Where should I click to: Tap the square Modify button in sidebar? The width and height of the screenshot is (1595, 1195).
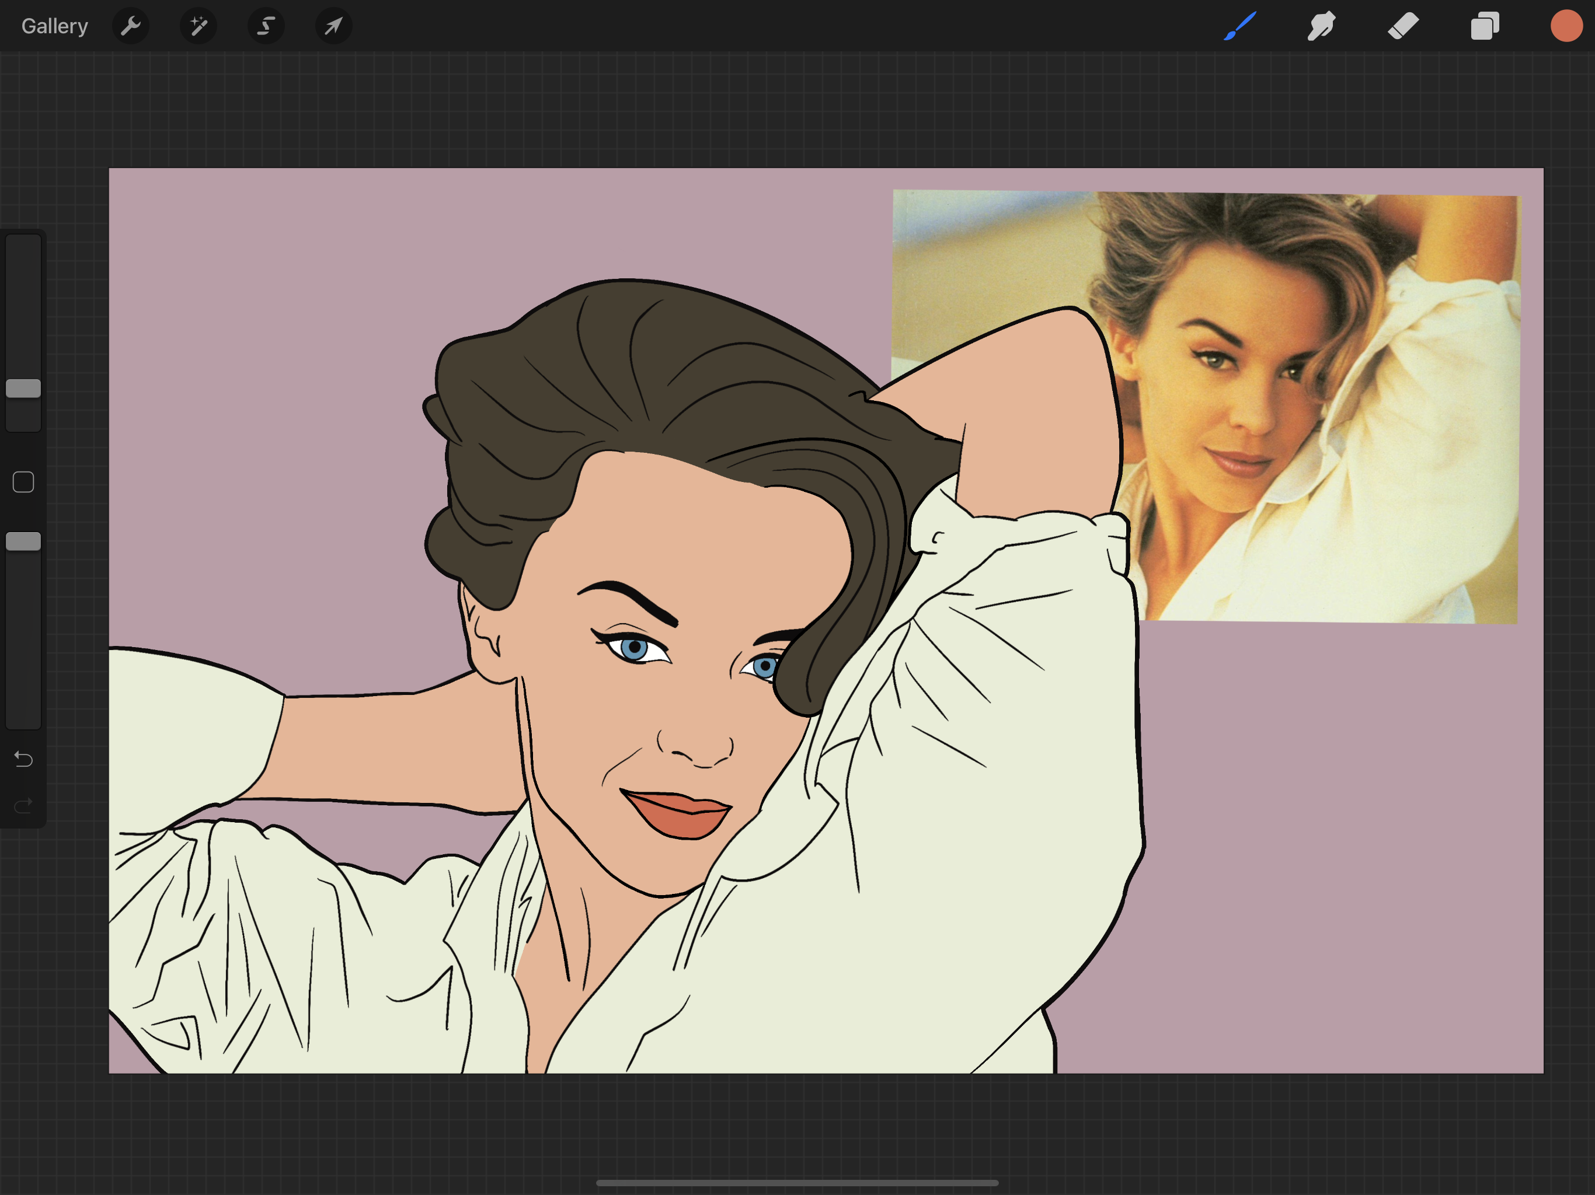click(x=23, y=482)
